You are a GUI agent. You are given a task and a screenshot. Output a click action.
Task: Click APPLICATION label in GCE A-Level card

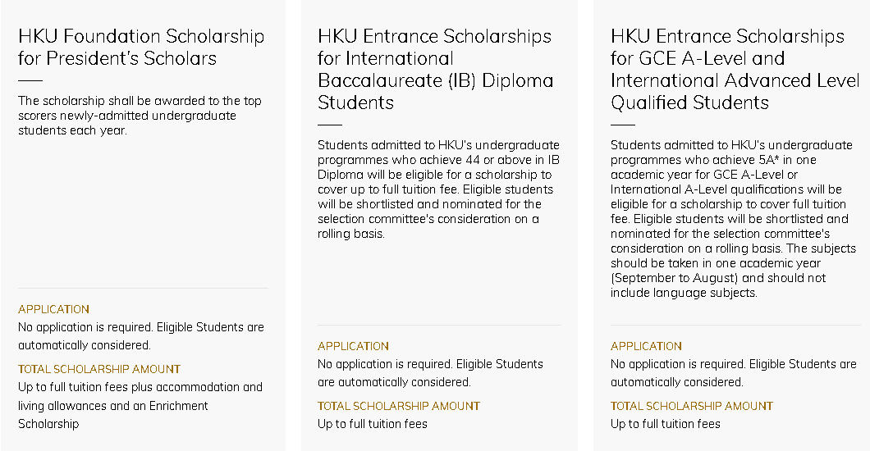647,346
